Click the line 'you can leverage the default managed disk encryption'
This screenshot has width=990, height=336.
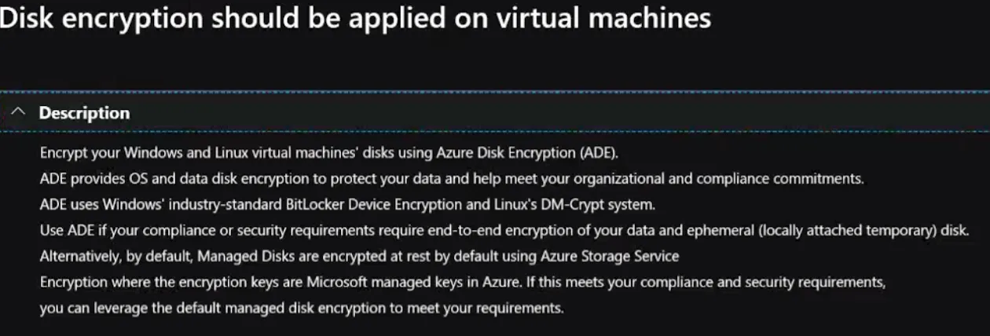302,308
